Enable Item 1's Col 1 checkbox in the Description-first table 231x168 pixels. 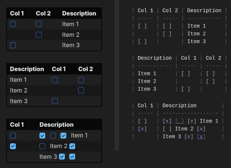[x=55, y=80]
